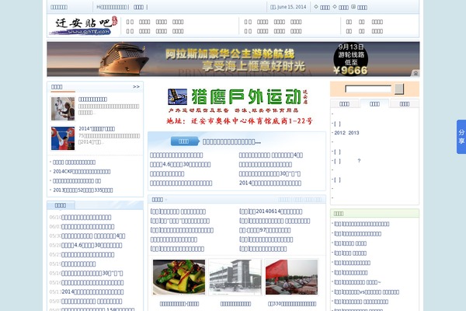This screenshot has height=311, width=466.
Task: Click the gray search button beside the text box
Action: tap(399, 89)
